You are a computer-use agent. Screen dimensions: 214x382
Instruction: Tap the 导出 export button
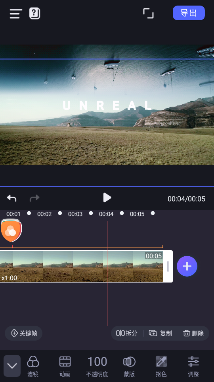[x=189, y=13]
